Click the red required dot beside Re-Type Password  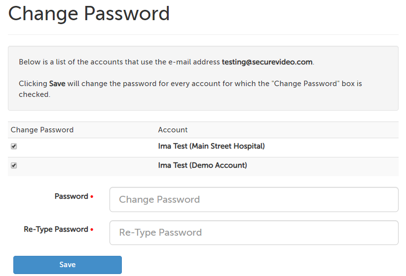92,230
